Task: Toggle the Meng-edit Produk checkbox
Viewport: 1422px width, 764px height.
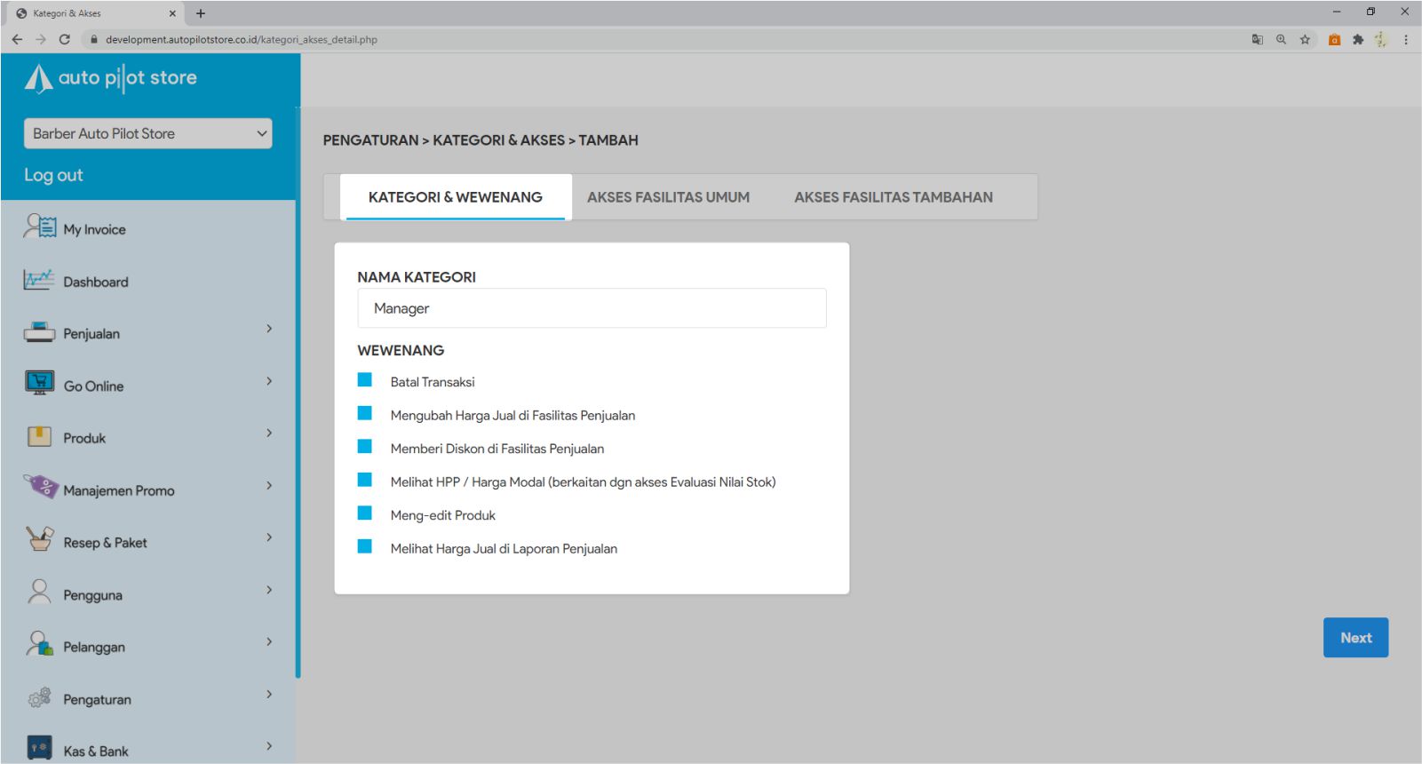Action: click(x=365, y=513)
